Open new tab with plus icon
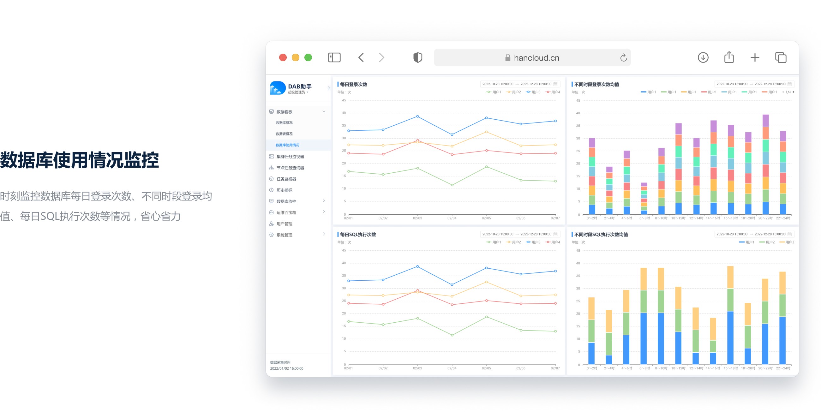This screenshot has width=821, height=418. click(755, 58)
